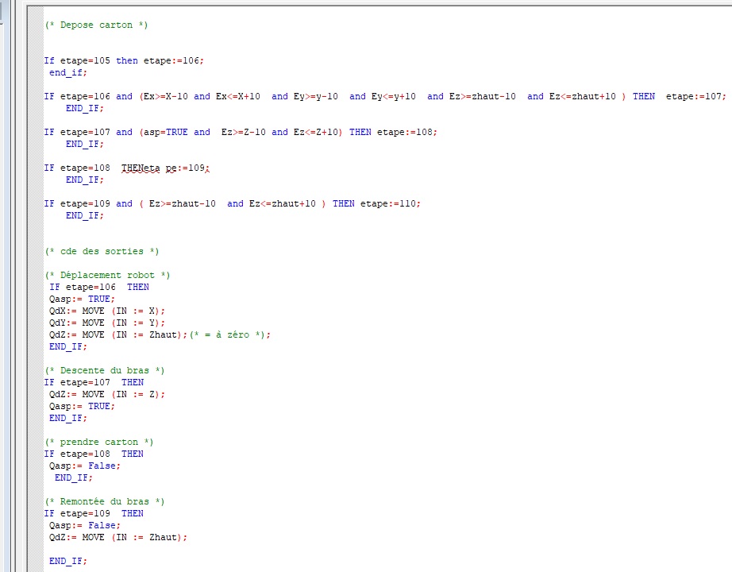Click the "(* cde des sorties *)" comment
Viewport: 732px width, 572px height.
point(102,252)
